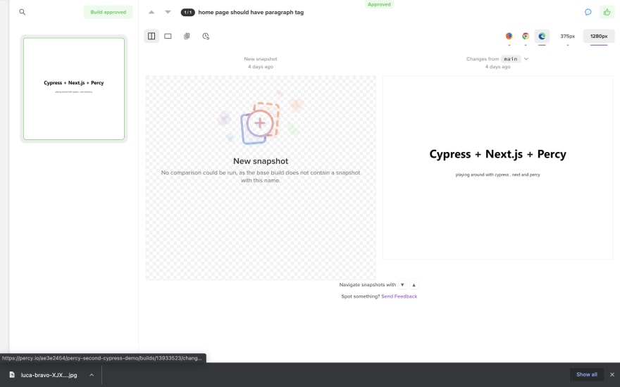Click the New snapshot placeholder pane
This screenshot has width=620, height=387.
pos(261,178)
